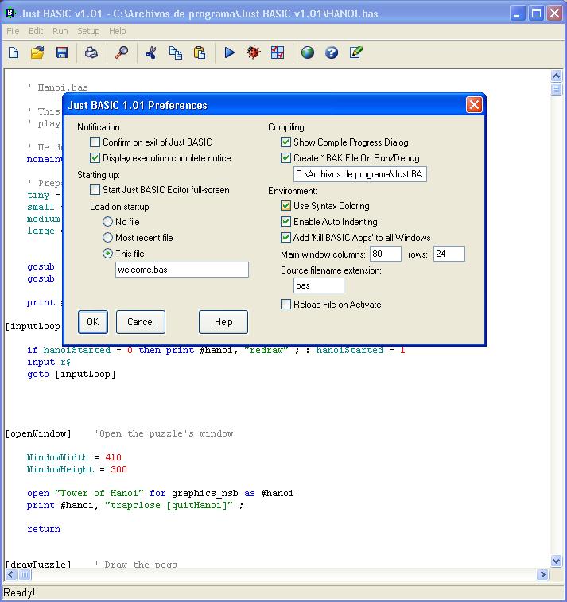The image size is (567, 602).
Task: Click the rows field showing 24
Action: 449,254
